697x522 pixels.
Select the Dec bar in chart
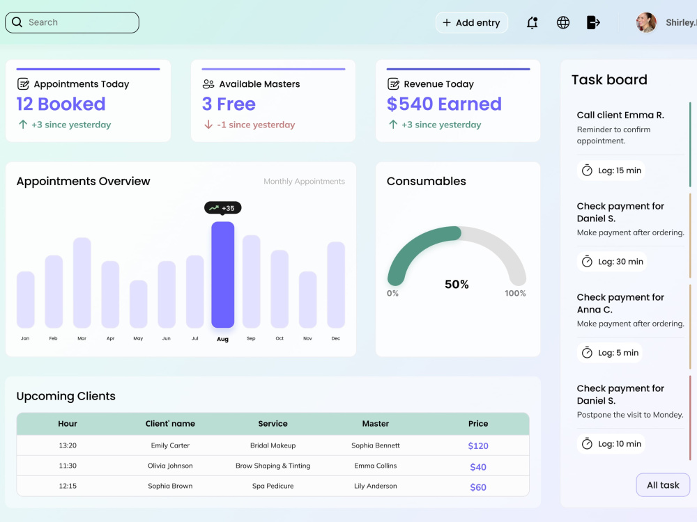coord(336,285)
